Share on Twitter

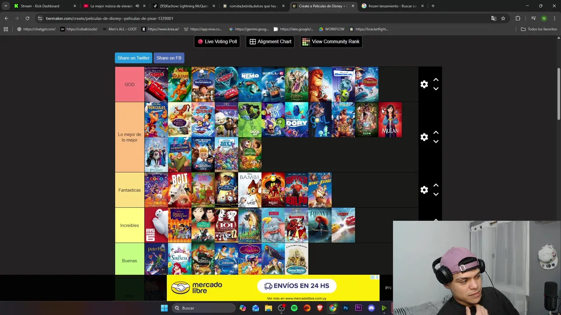pyautogui.click(x=133, y=58)
